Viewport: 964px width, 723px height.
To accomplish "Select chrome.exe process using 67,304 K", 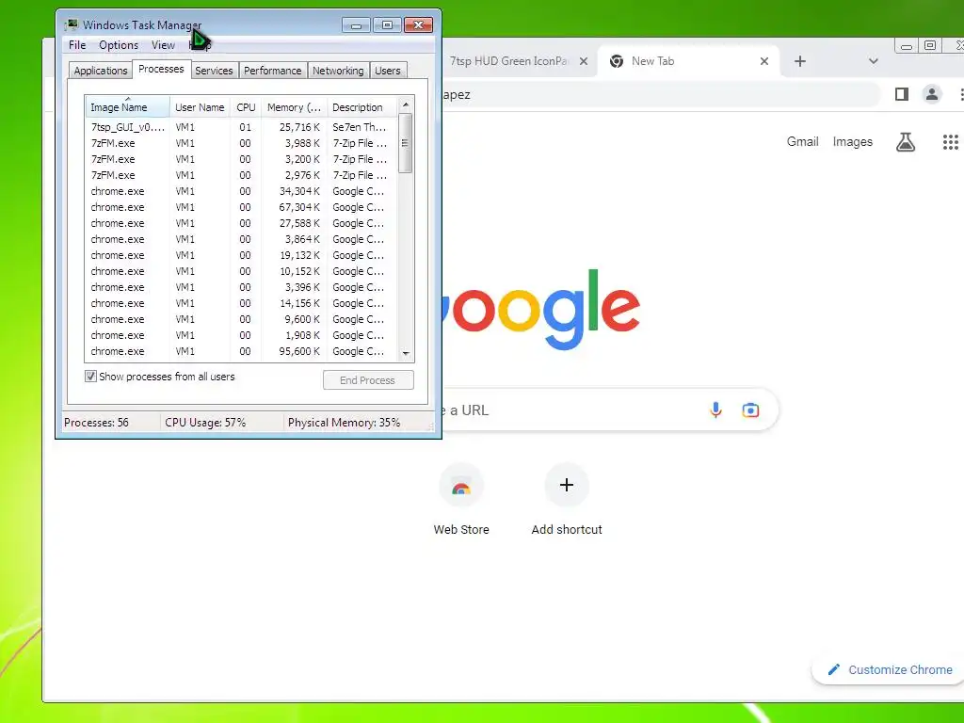I will [241, 207].
